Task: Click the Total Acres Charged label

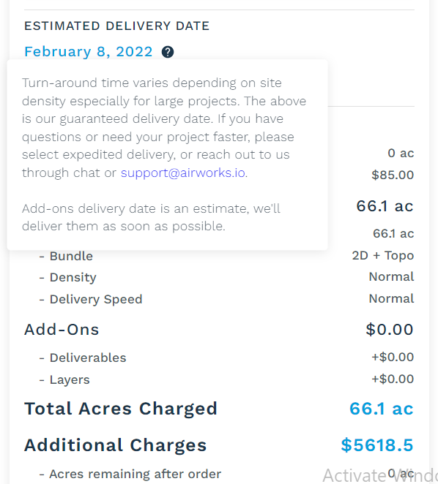Action: coord(121,409)
